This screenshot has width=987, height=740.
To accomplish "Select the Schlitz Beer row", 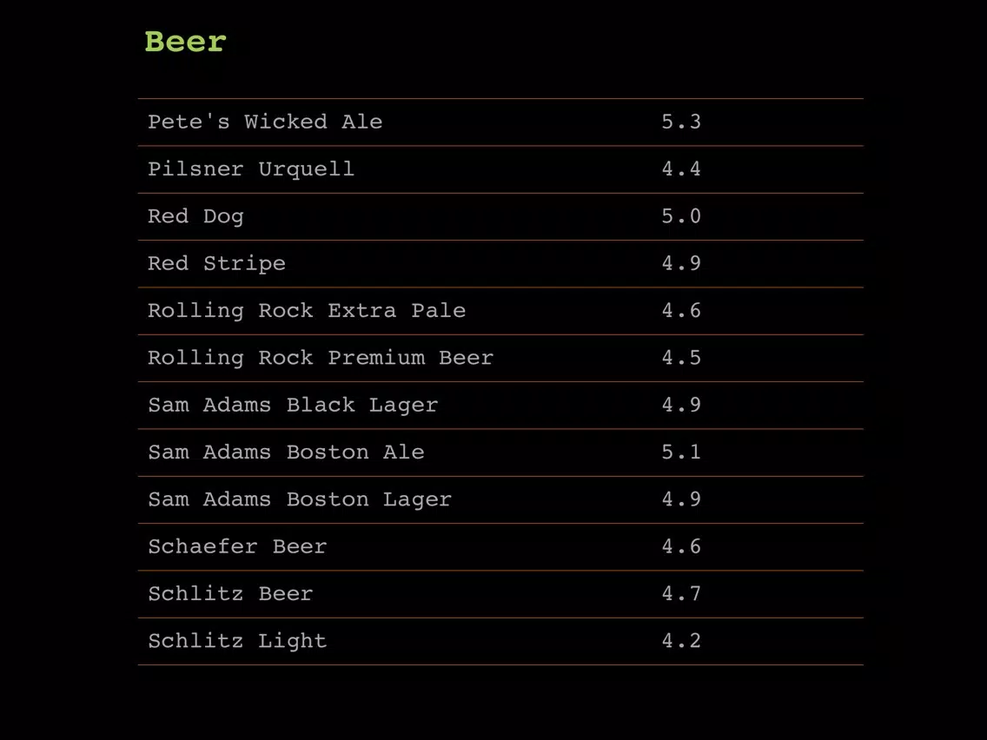I will pyautogui.click(x=500, y=594).
